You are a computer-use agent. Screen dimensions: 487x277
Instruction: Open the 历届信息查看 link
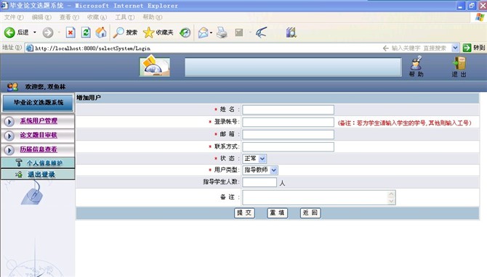tap(39, 149)
